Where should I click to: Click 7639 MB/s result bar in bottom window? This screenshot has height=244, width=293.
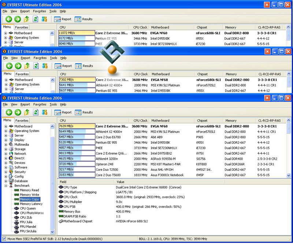(x=77, y=126)
